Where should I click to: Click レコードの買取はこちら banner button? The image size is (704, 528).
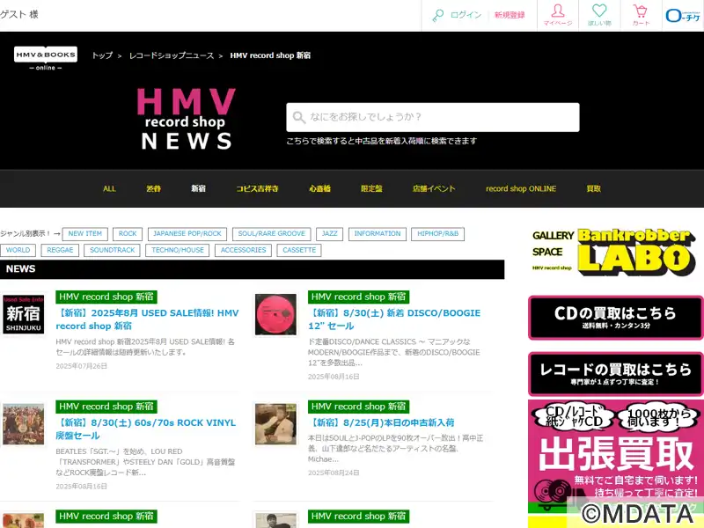tap(615, 374)
